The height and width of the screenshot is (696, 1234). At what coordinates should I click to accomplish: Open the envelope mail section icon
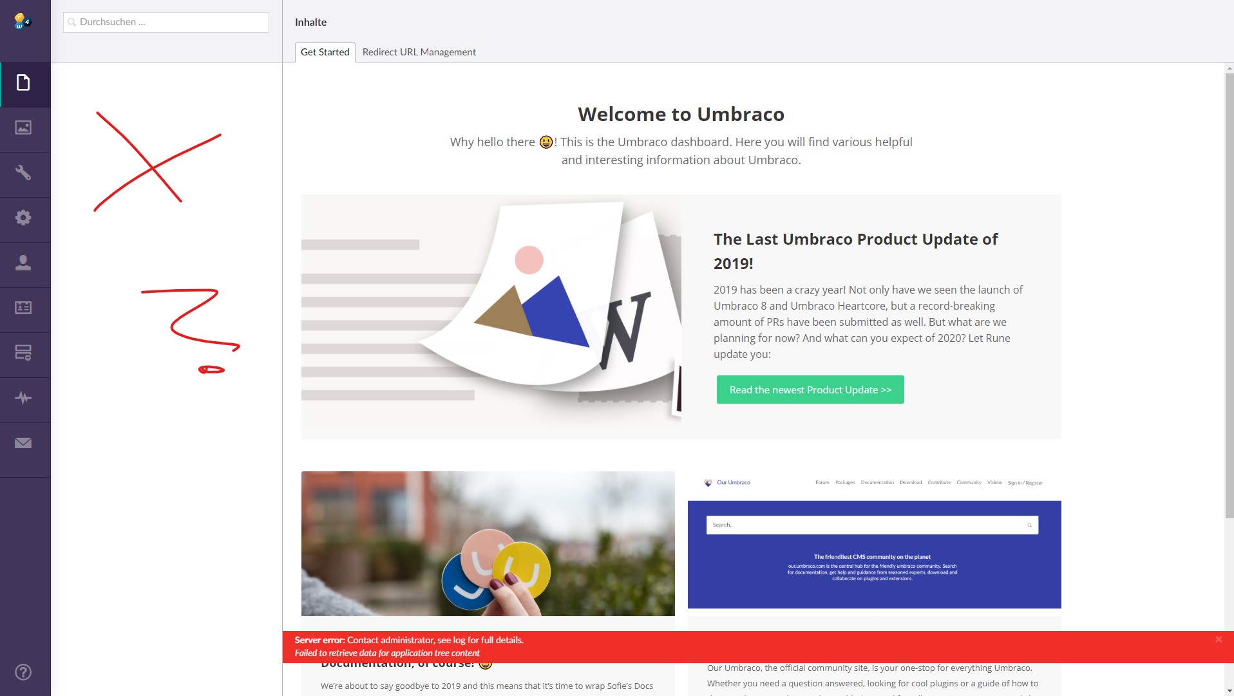(x=23, y=443)
